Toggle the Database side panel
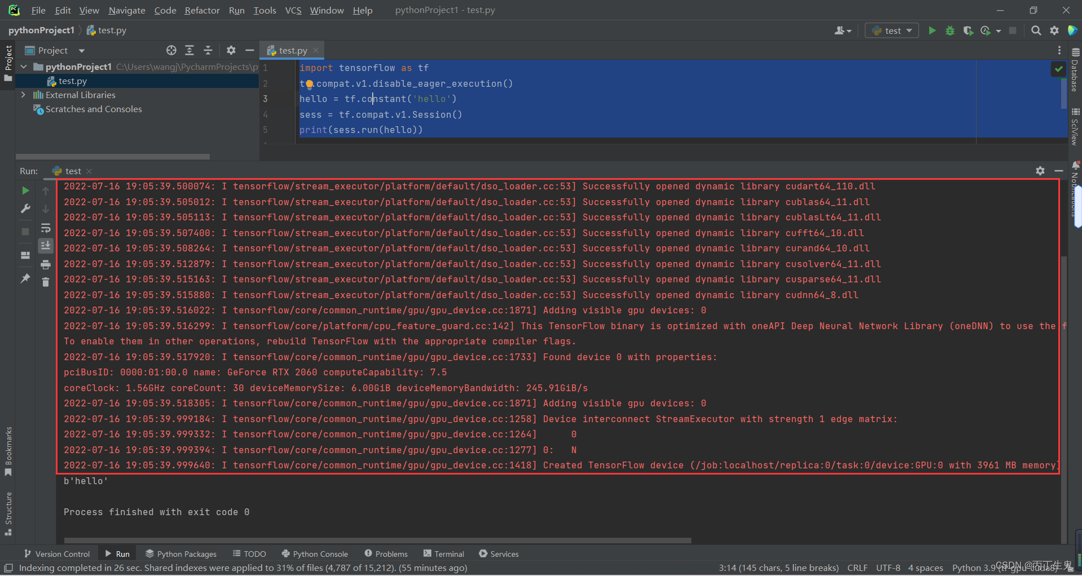This screenshot has width=1082, height=576. point(1075,69)
